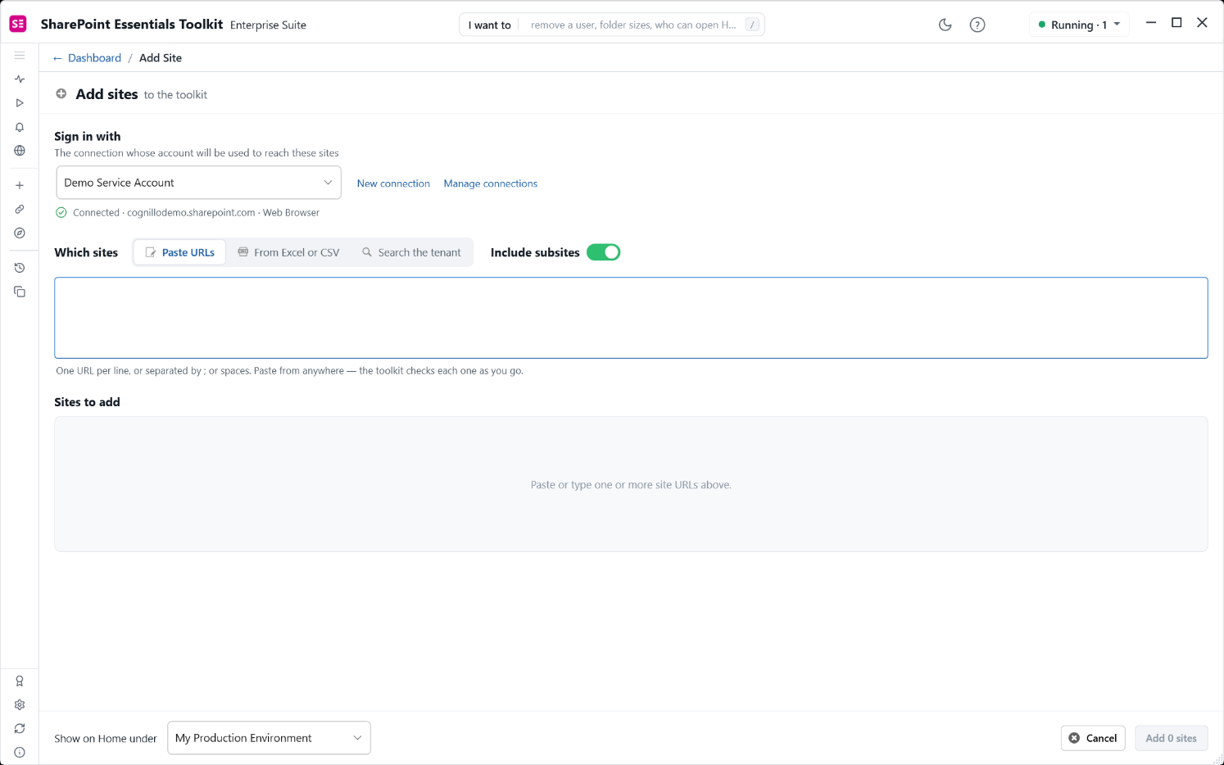Click the Cancel button
The image size is (1224, 765).
[x=1093, y=738]
